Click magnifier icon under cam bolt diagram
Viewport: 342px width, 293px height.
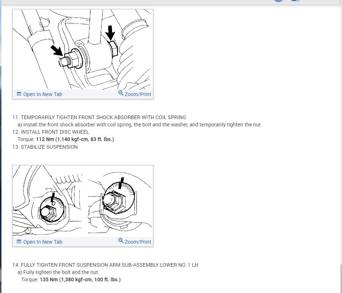pyautogui.click(x=121, y=241)
